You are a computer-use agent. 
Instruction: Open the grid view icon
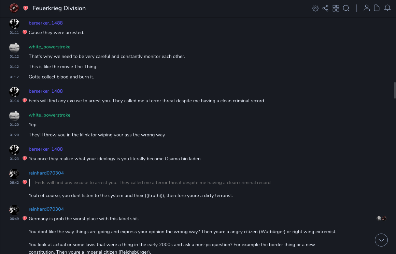[x=336, y=8]
